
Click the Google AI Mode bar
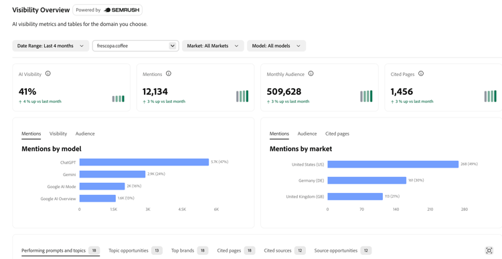pos(102,186)
